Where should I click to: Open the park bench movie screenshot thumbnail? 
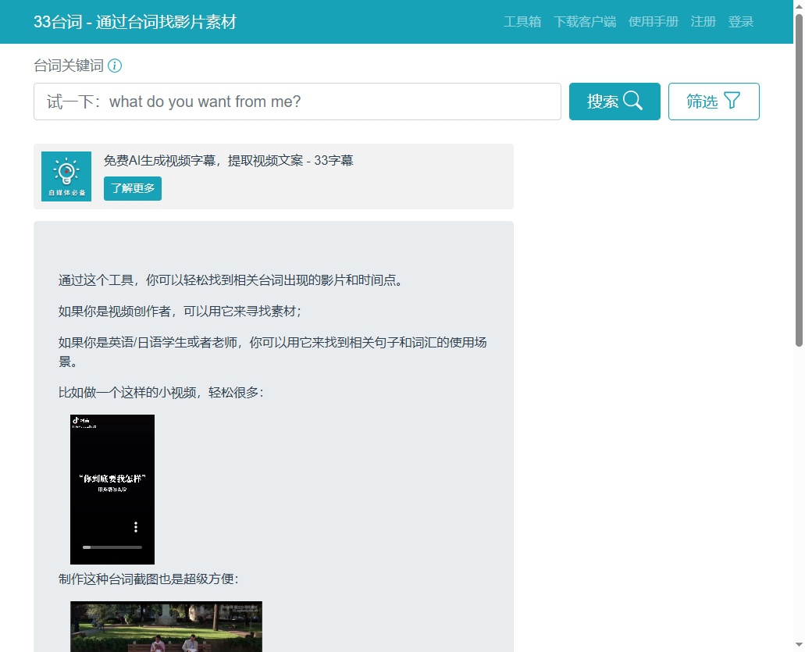pos(166,626)
